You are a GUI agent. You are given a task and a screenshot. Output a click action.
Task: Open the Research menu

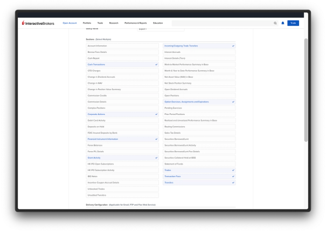pyautogui.click(x=114, y=23)
